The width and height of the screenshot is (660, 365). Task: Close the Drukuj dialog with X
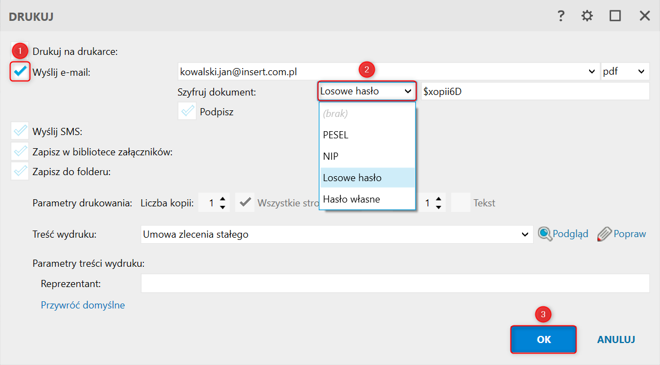pyautogui.click(x=645, y=16)
